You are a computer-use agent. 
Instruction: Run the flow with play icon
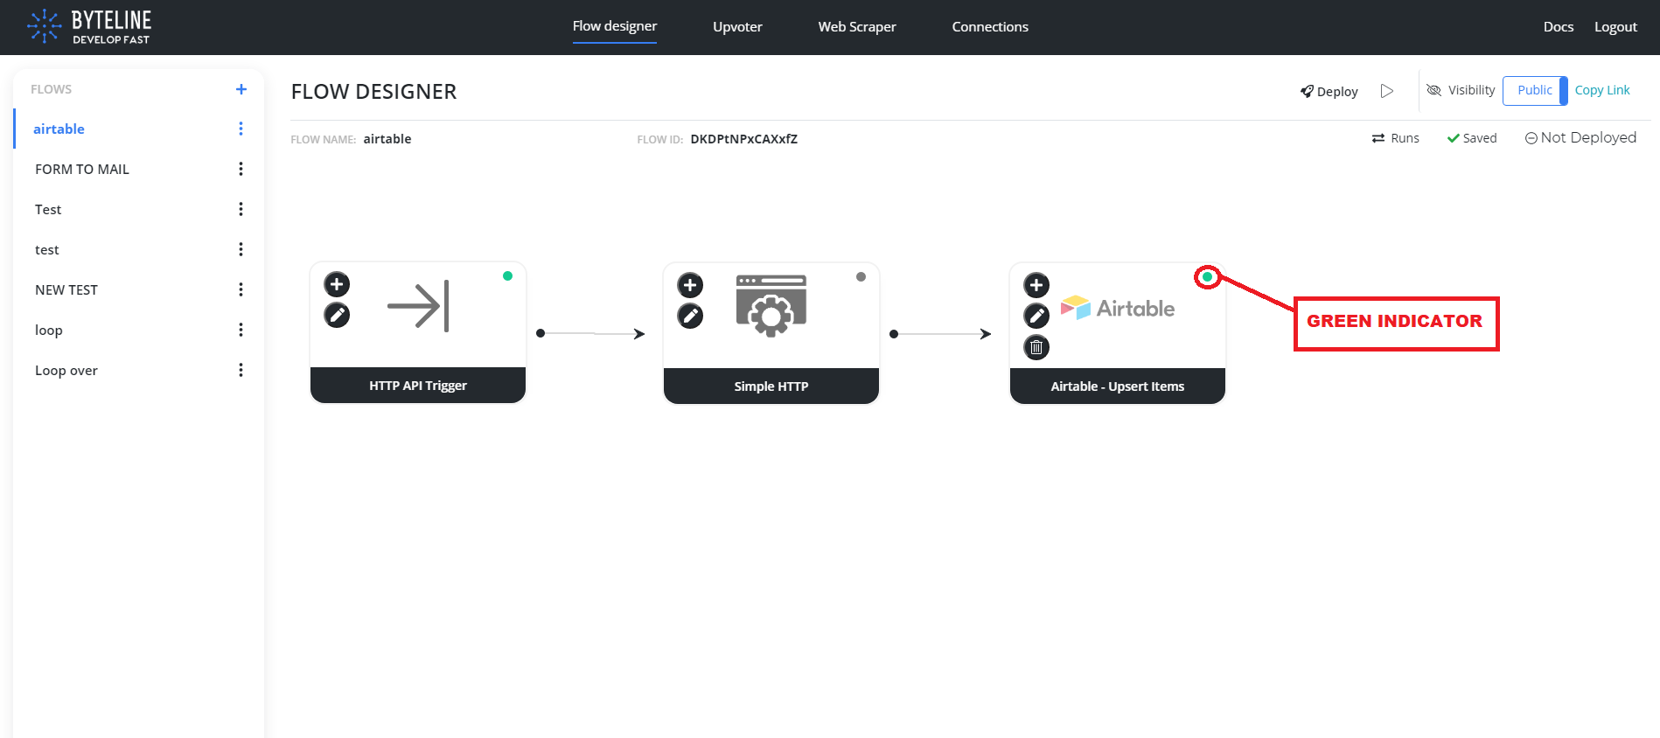[x=1387, y=91]
